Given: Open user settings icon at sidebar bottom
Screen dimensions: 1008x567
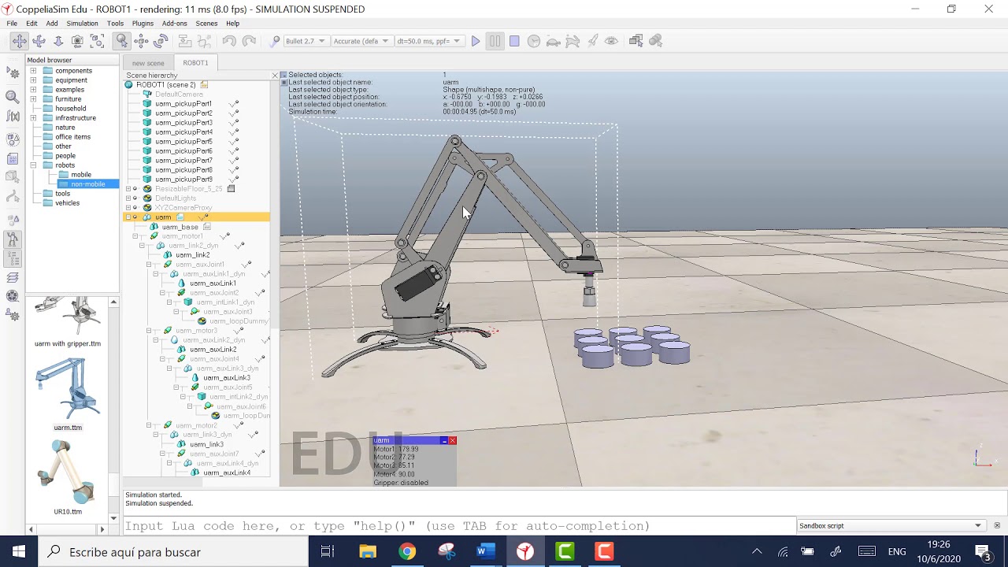Looking at the screenshot, I should coord(13,316).
